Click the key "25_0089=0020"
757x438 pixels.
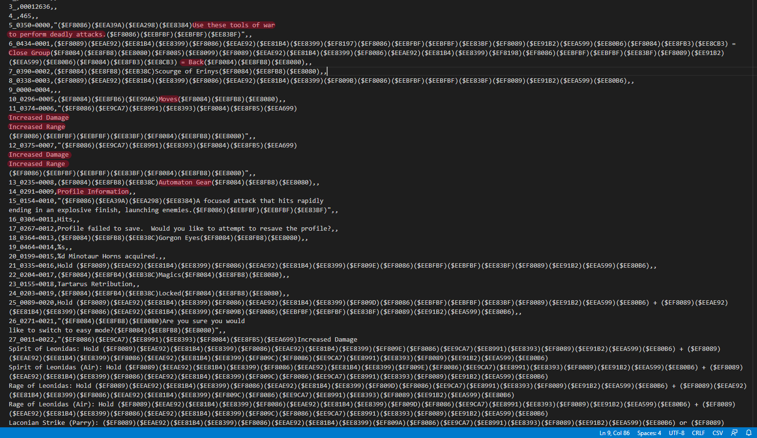[x=31, y=303]
